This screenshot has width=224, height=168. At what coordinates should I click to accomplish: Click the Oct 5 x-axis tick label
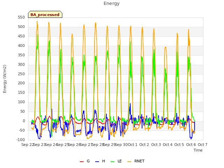pos(179,145)
